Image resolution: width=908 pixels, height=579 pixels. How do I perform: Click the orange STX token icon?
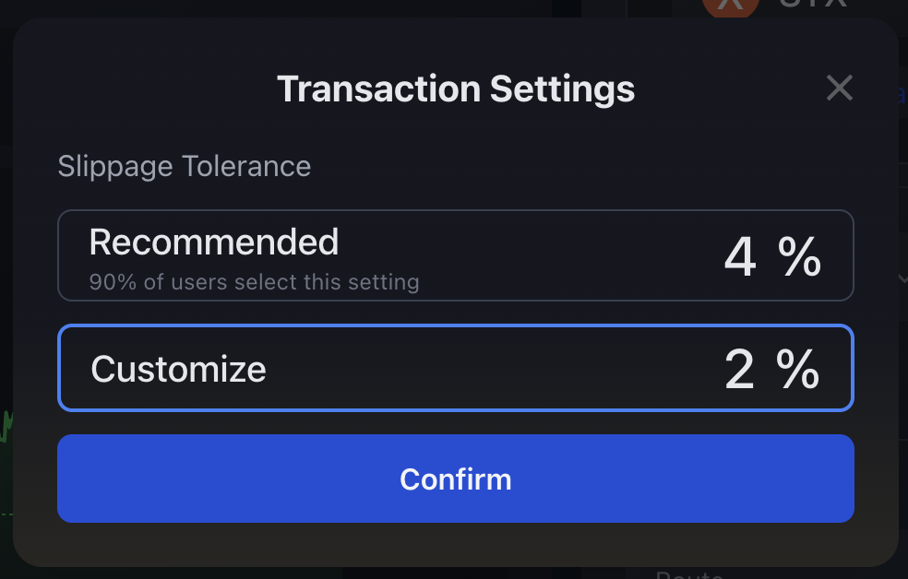(730, 7)
